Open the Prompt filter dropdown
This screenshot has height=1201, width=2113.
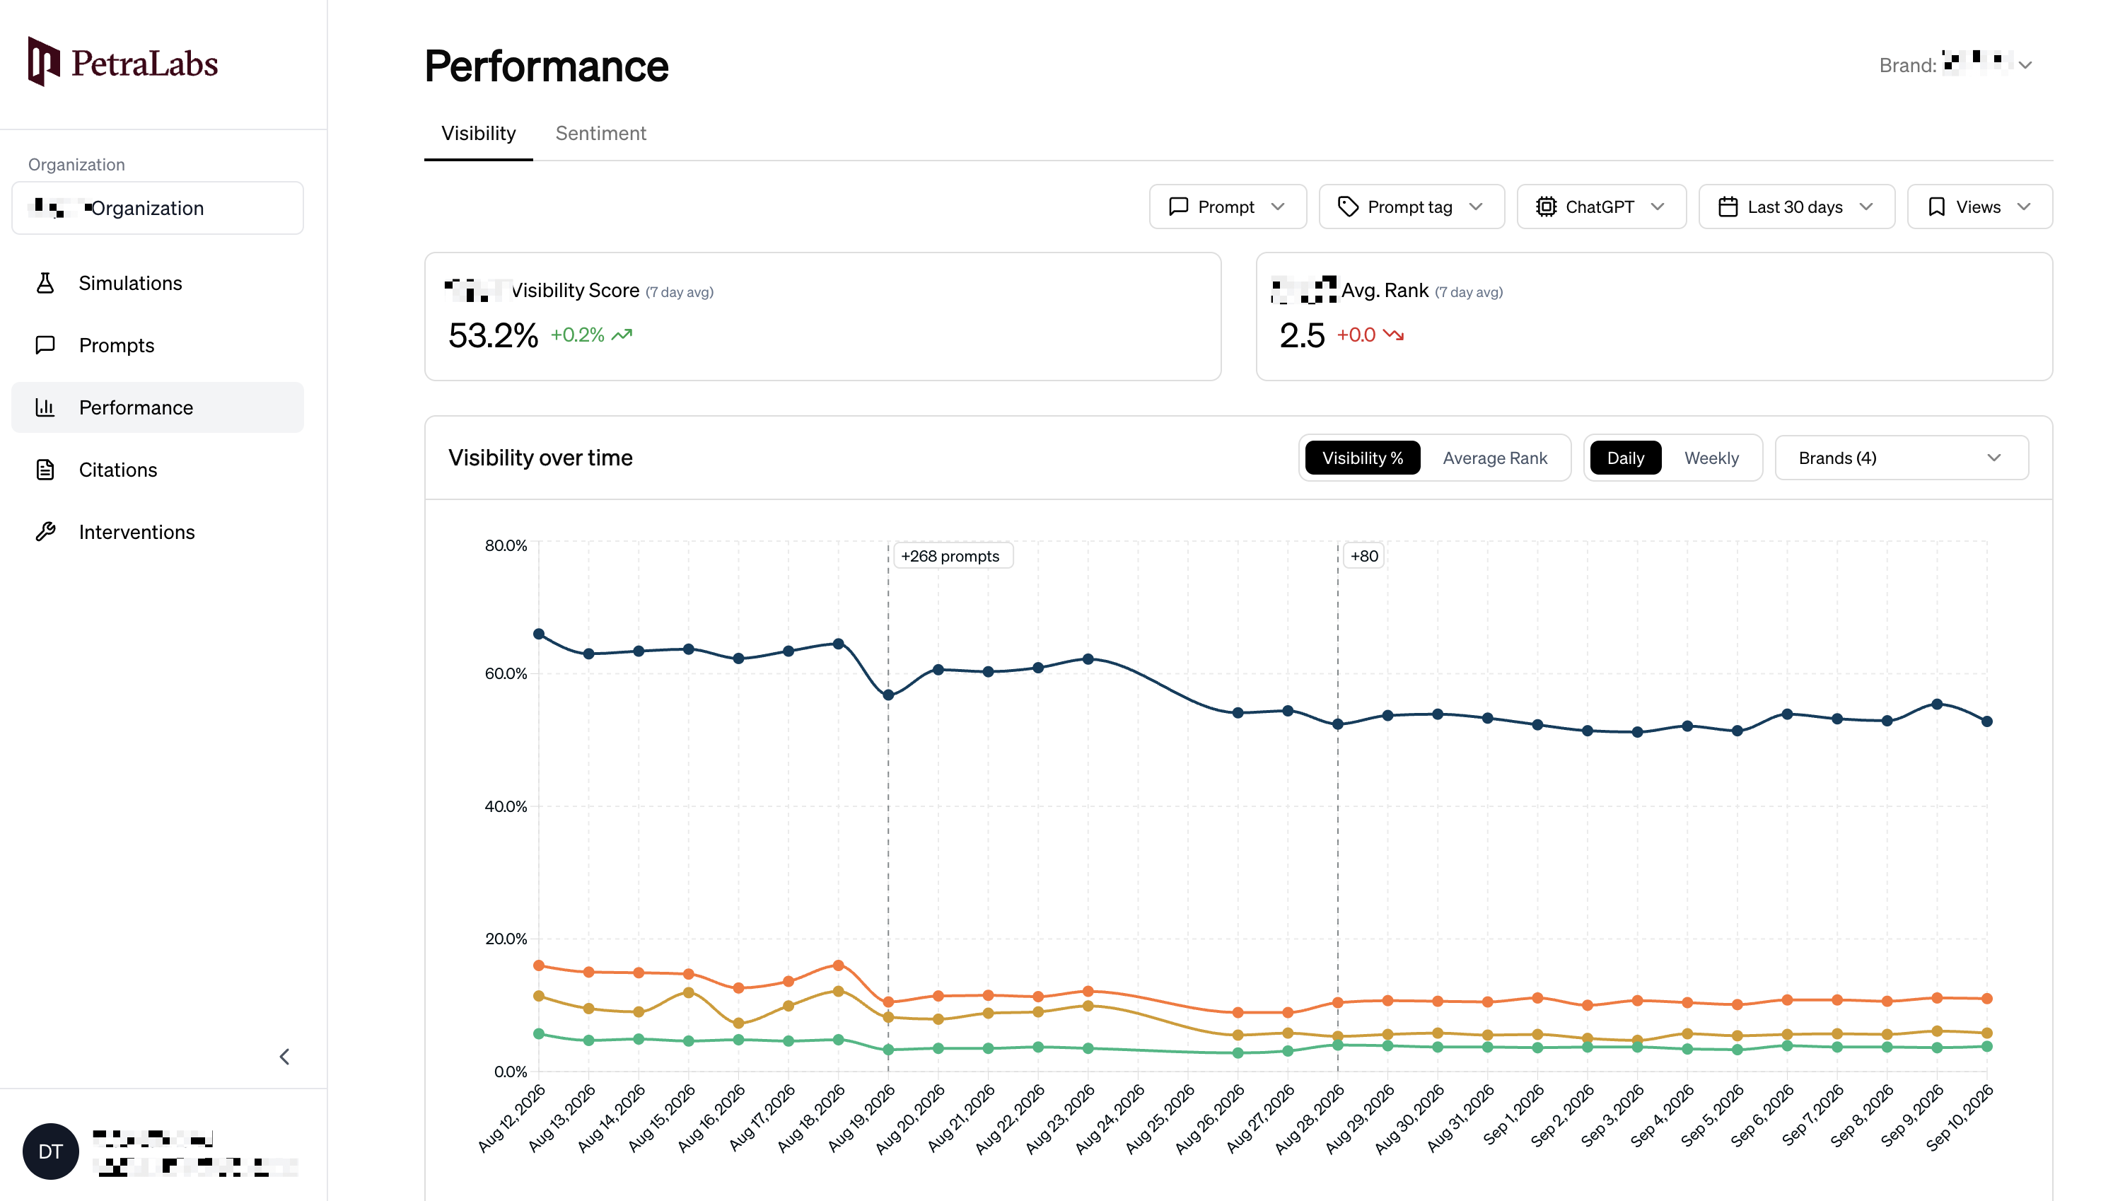1228,207
